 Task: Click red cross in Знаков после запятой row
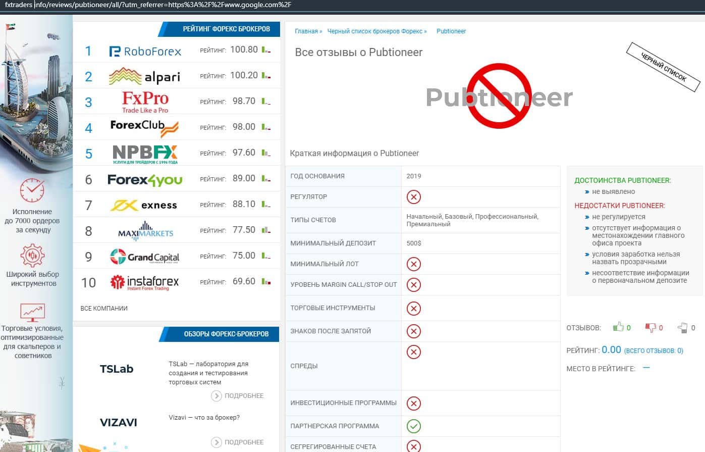[x=414, y=331]
